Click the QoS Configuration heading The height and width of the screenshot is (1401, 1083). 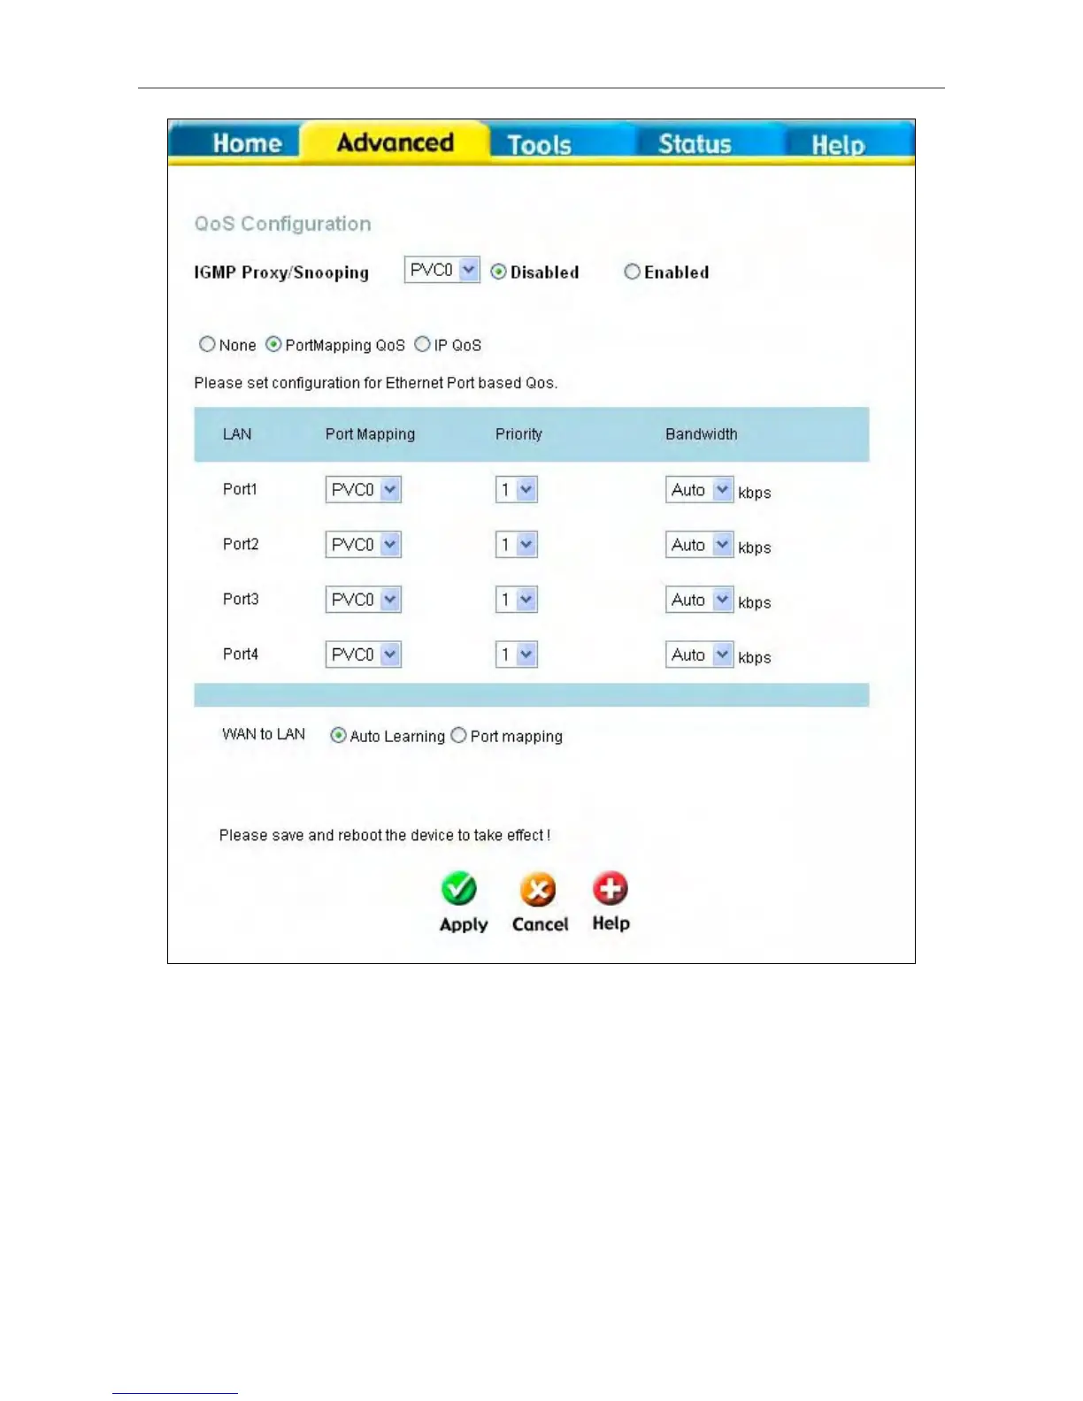click(282, 224)
